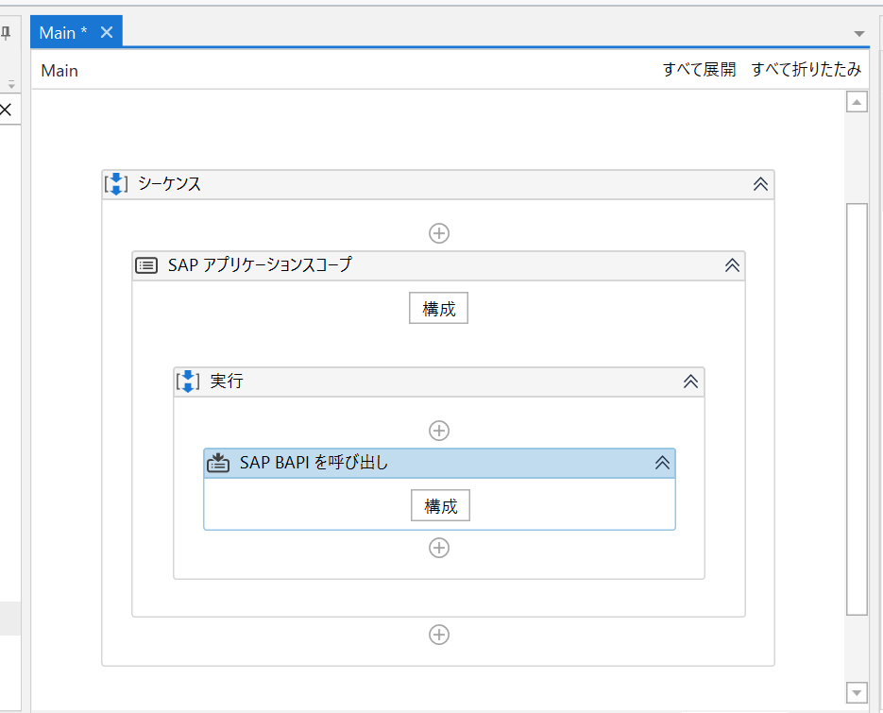This screenshot has height=713, width=883.
Task: Click the scrollbar down arrow
Action: pyautogui.click(x=857, y=693)
